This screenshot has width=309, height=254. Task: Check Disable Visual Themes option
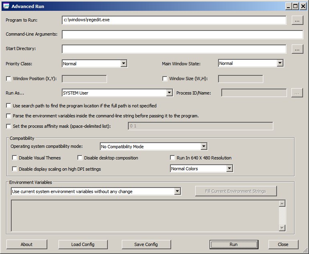[x=14, y=157]
